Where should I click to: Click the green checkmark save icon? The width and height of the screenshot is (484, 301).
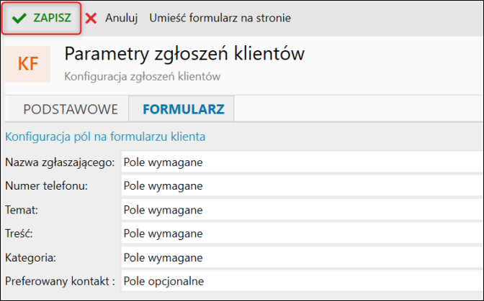(19, 18)
